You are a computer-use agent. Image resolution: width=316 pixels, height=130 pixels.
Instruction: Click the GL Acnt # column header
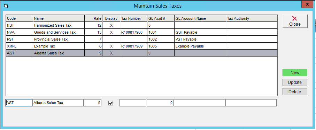tap(161, 18)
